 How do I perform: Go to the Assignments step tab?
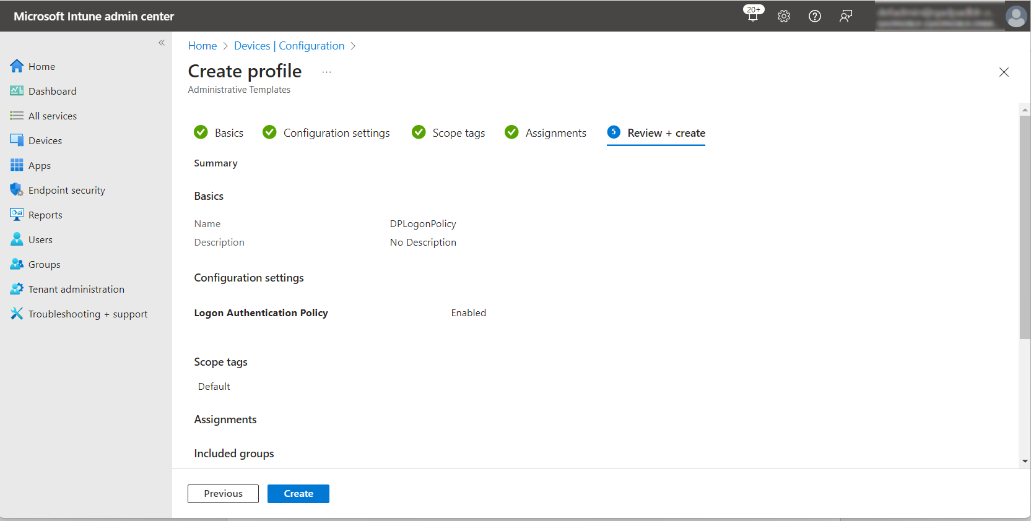click(555, 133)
